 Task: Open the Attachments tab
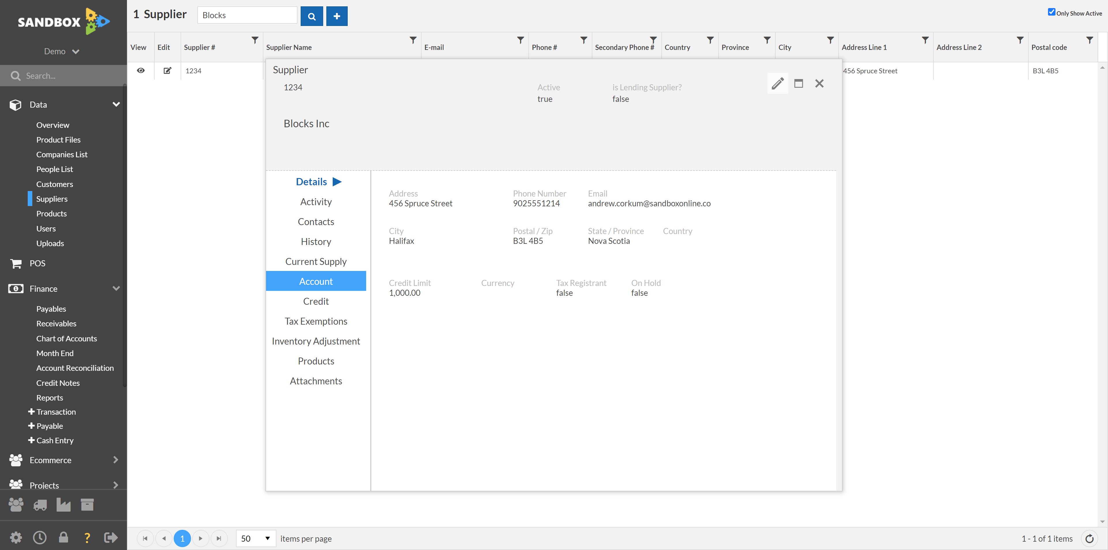coord(316,381)
